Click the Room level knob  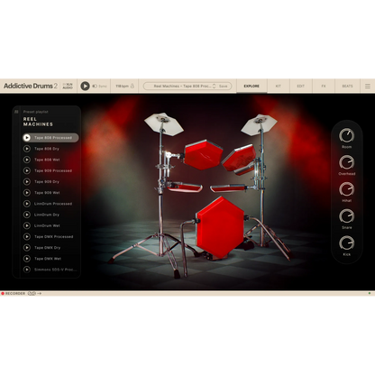(346, 135)
